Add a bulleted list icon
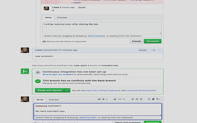Viewport: 197px width, 123px height. 132,99
